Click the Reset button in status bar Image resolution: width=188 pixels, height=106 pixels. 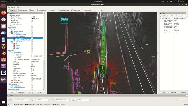click(10, 105)
